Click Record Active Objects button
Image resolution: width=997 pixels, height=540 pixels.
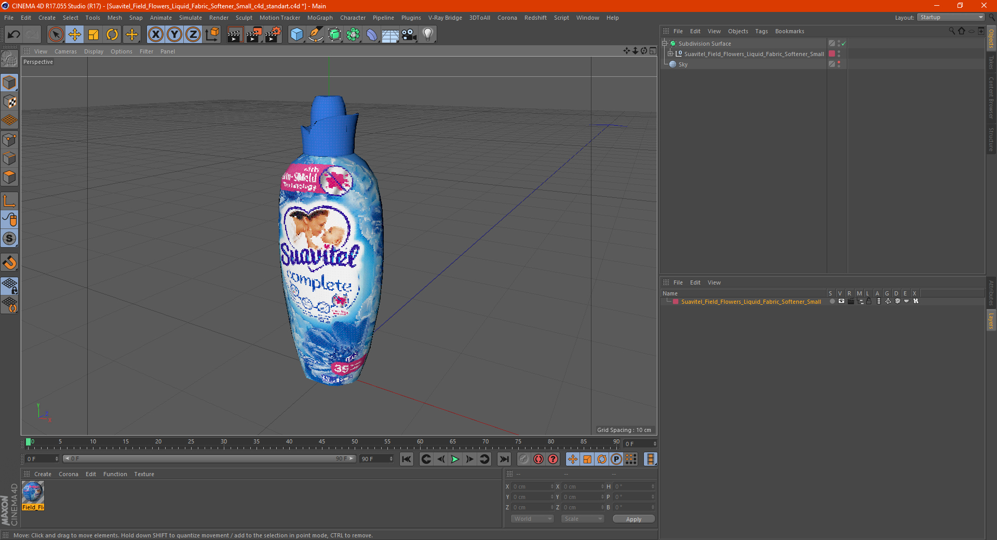coord(524,459)
